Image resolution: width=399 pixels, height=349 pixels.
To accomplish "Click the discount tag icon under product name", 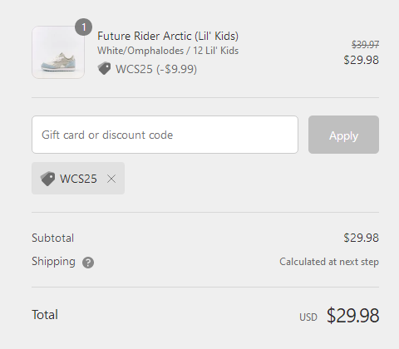I will [104, 68].
